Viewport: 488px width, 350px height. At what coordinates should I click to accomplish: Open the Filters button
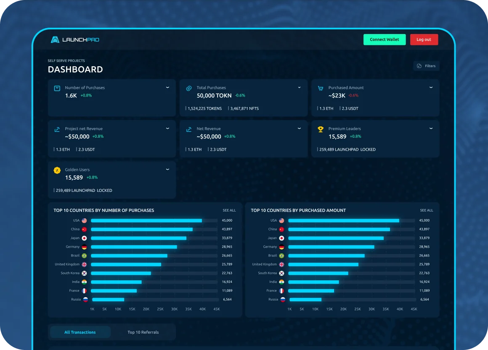click(426, 66)
